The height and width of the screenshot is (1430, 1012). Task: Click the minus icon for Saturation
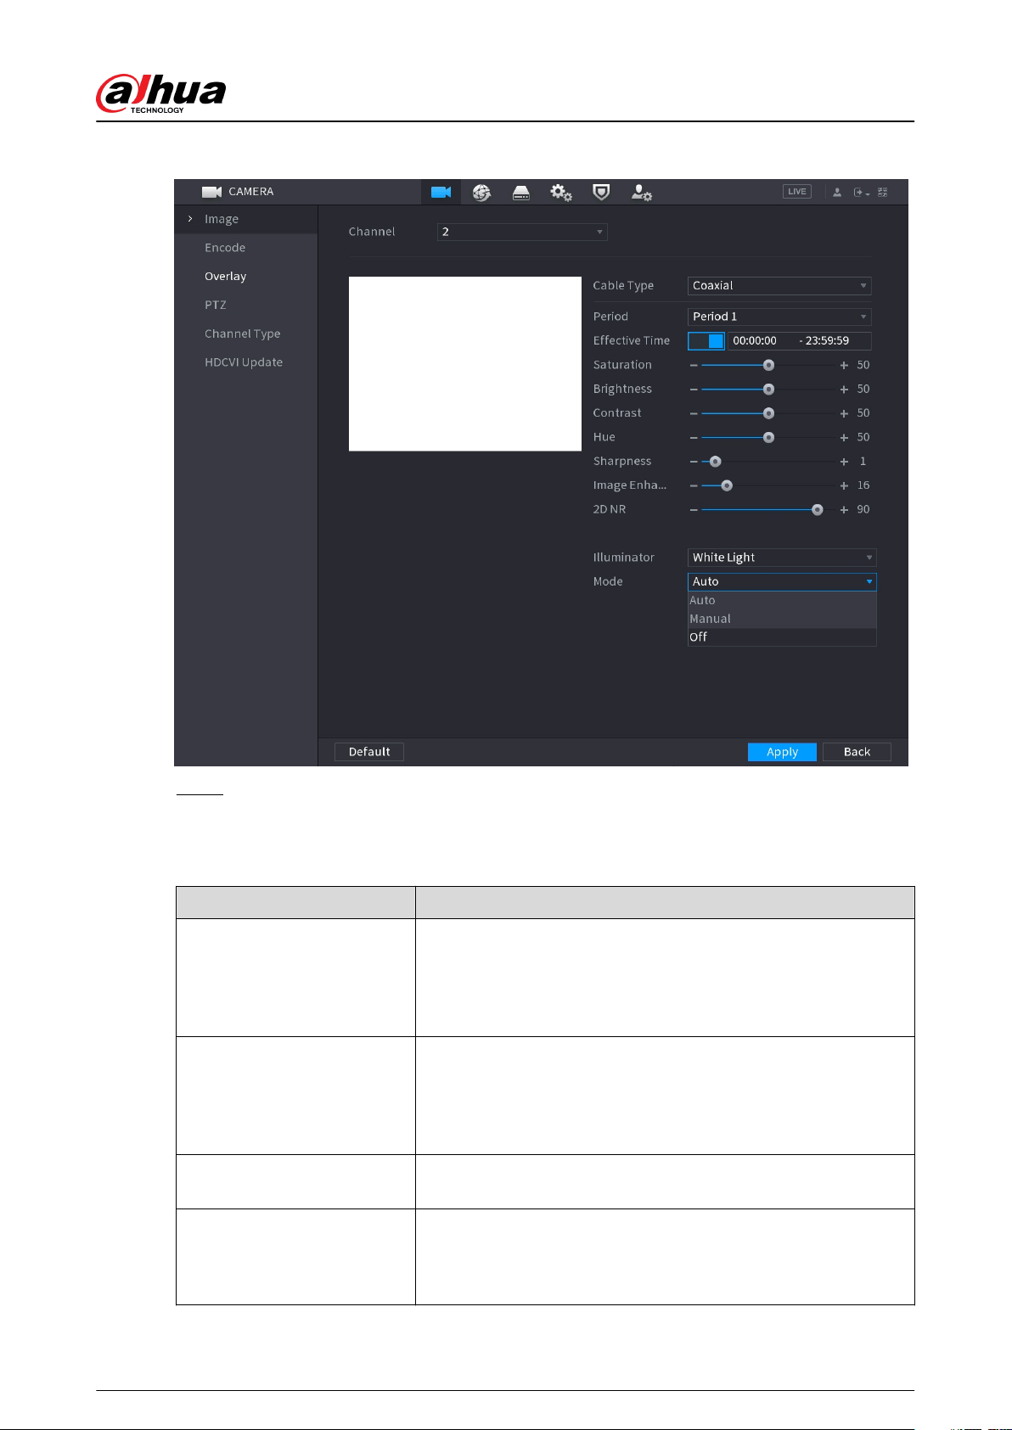pos(694,365)
